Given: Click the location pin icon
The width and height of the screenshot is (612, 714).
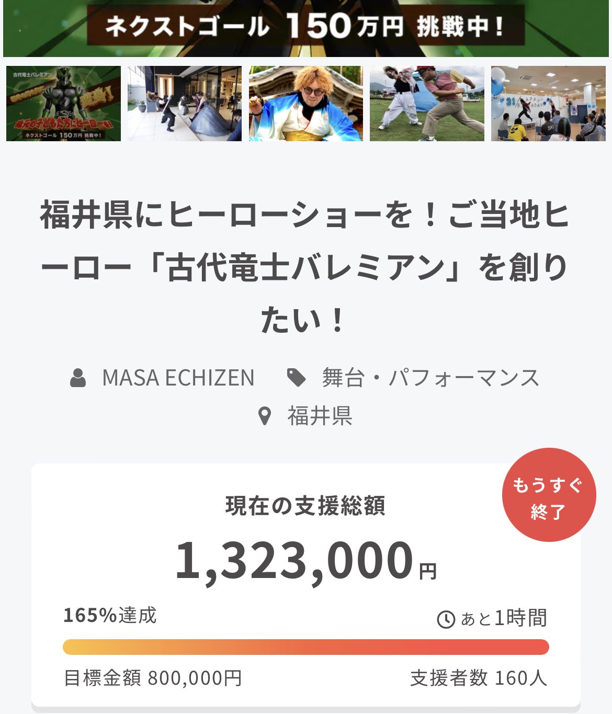Looking at the screenshot, I should tap(265, 416).
